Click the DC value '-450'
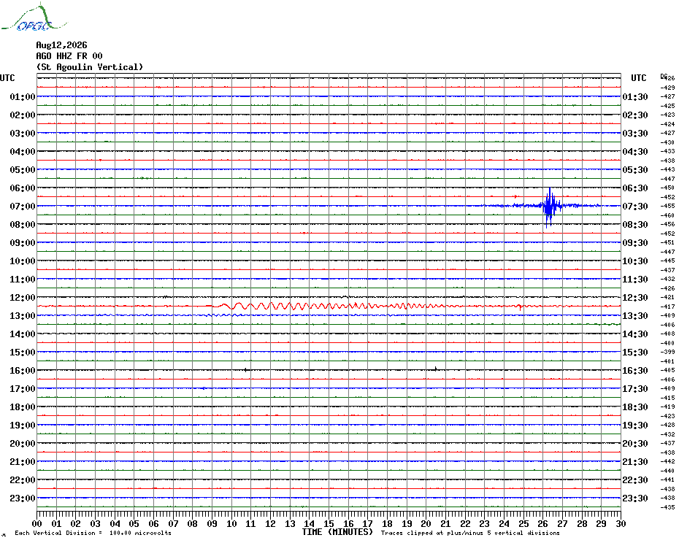This screenshot has width=679, height=543. 667,188
